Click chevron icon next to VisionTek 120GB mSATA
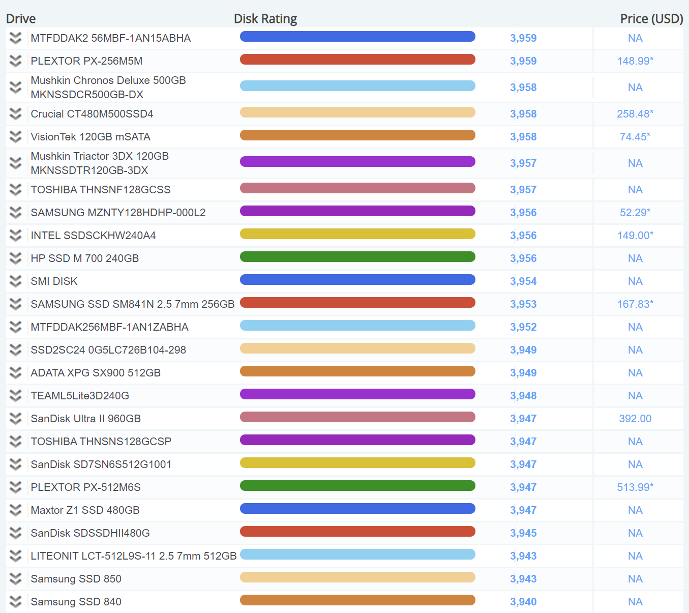The image size is (689, 613). click(x=16, y=137)
